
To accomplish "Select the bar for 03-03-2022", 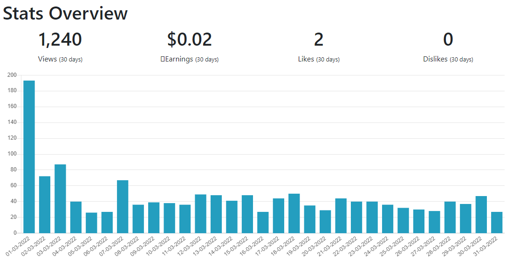I will pos(61,199).
